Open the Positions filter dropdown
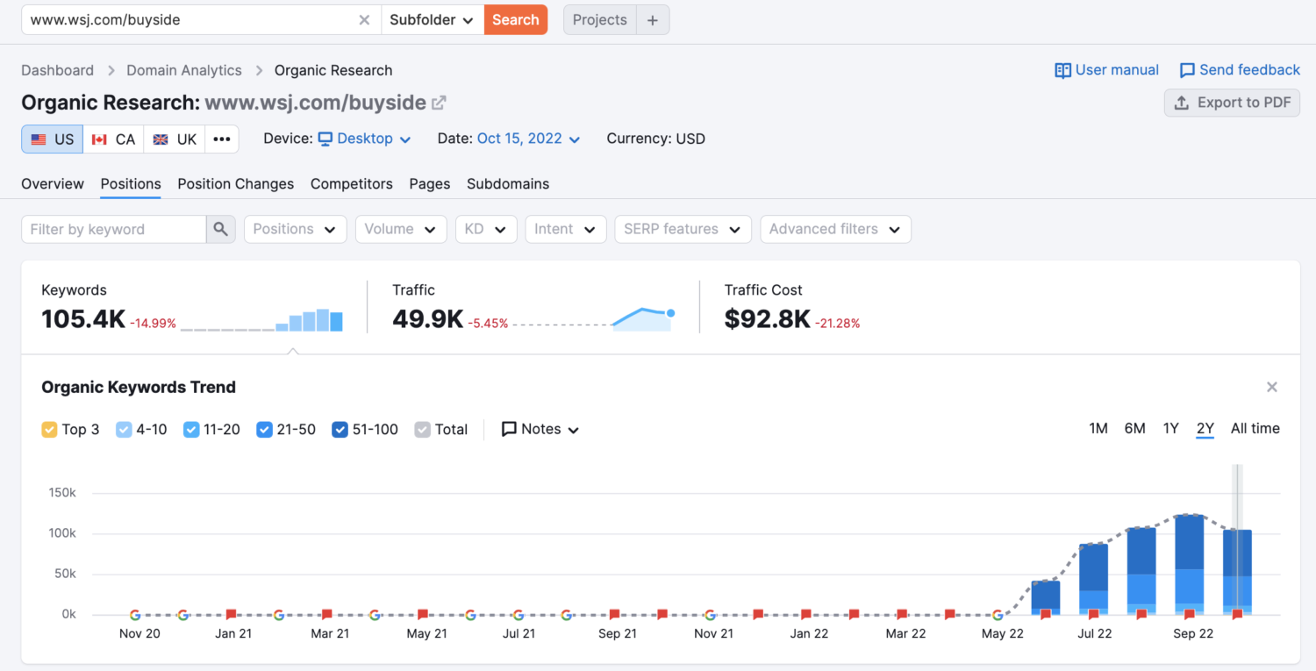 (295, 229)
